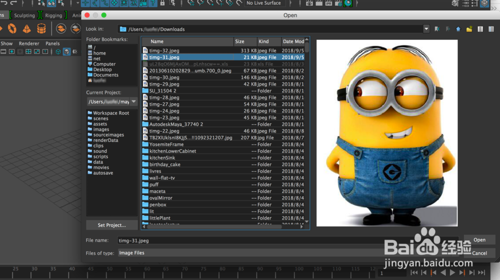Click the Cancel button in dialog
The width and height of the screenshot is (500, 280).
pyautogui.click(x=479, y=253)
